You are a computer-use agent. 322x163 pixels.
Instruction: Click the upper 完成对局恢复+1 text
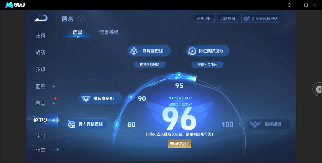[x=180, y=98]
